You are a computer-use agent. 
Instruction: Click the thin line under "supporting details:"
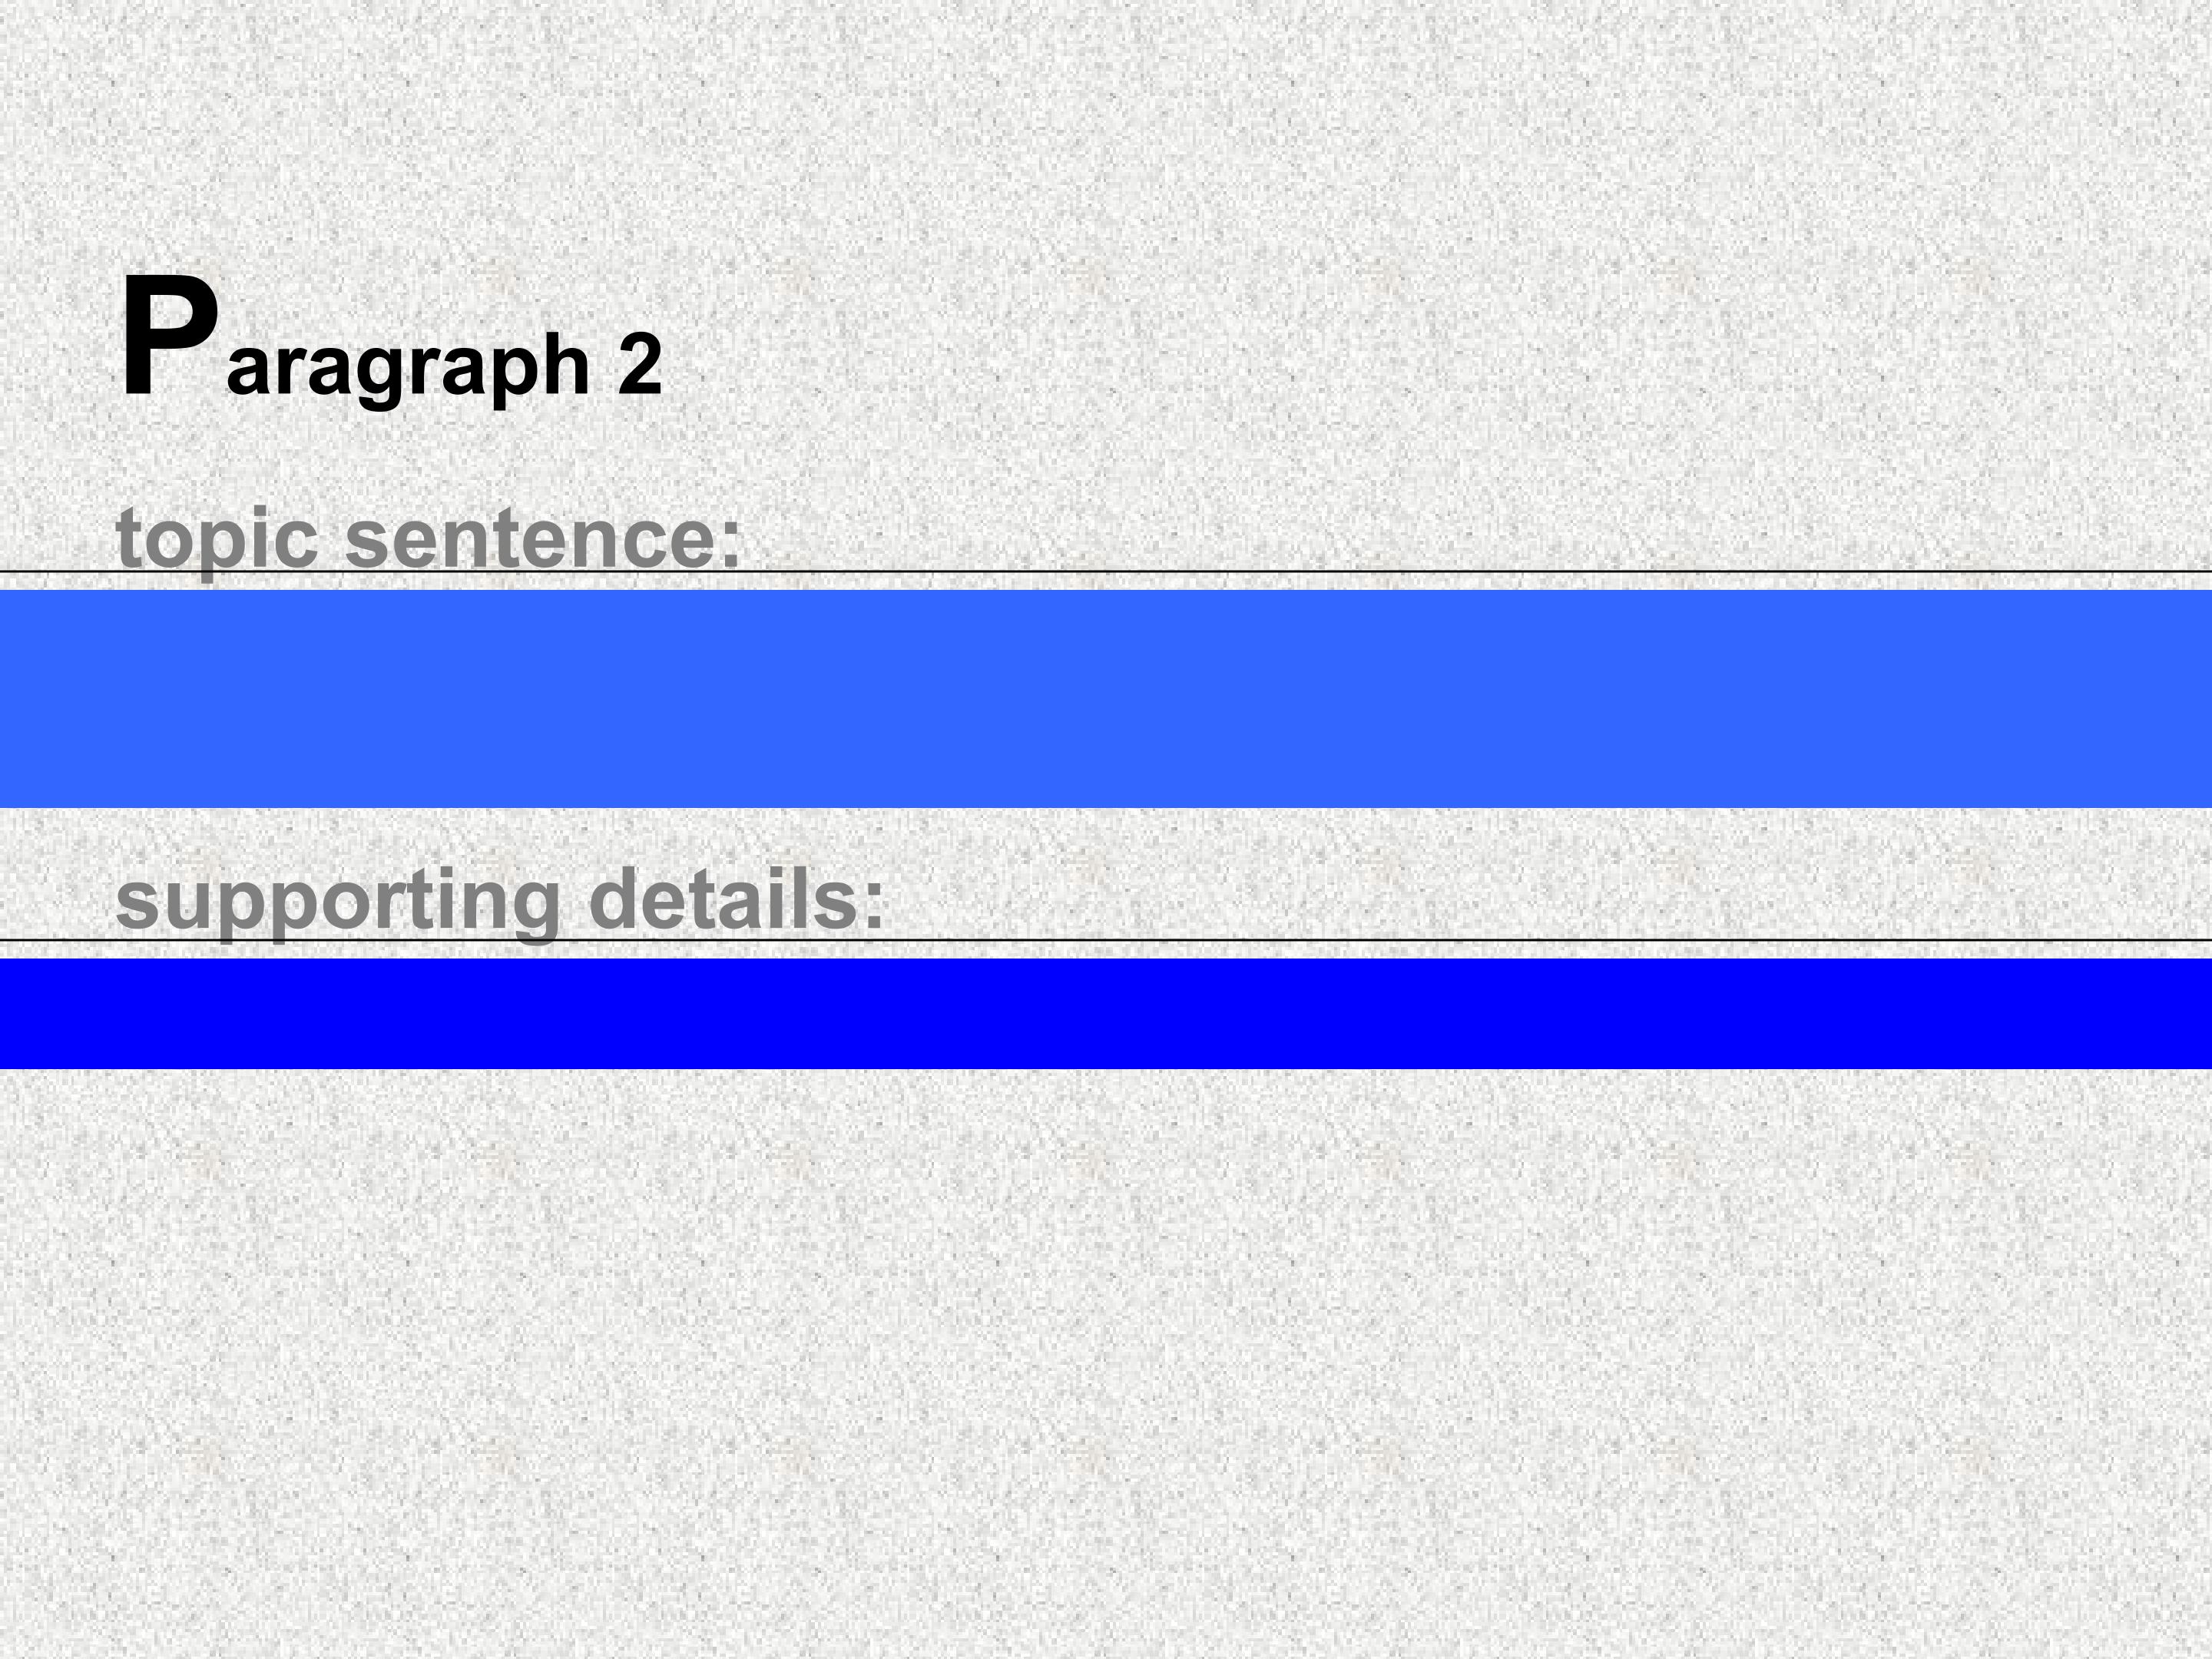click(1400, 940)
